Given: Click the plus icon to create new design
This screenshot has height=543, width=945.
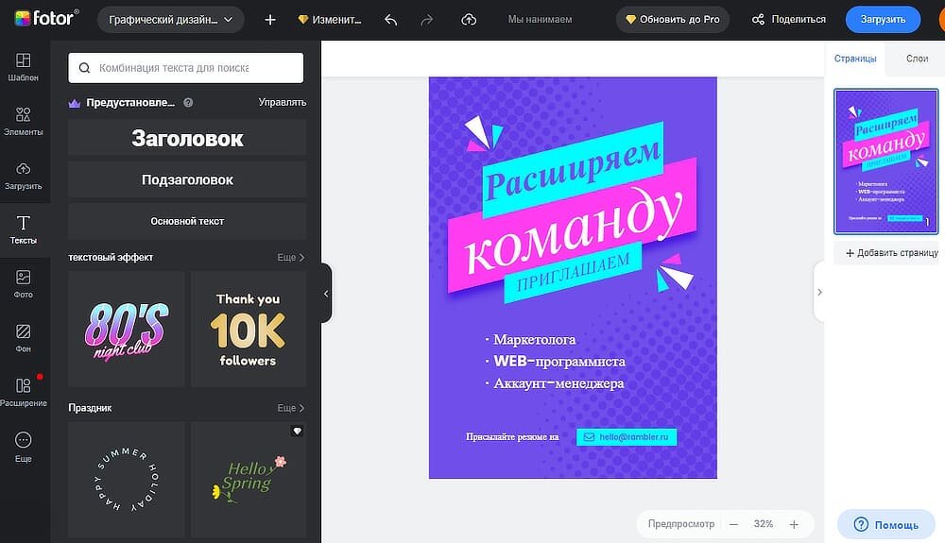Looking at the screenshot, I should 270,19.
